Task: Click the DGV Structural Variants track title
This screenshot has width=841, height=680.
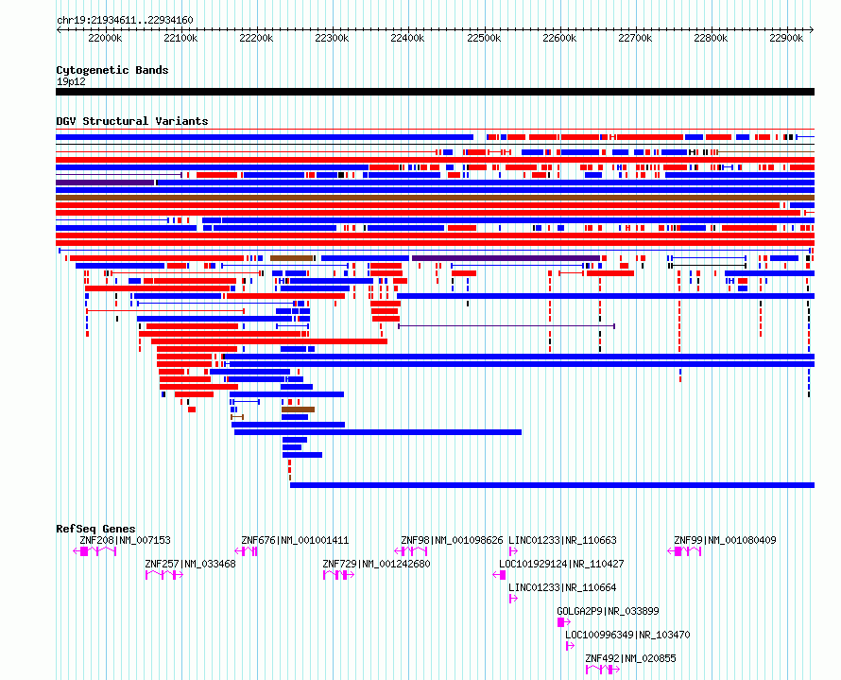Action: [132, 121]
